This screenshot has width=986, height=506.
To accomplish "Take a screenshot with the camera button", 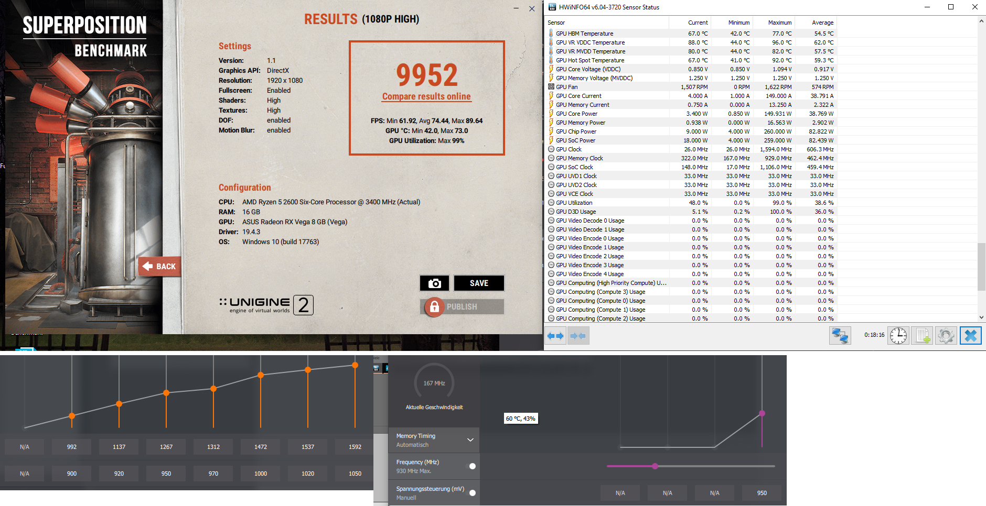I will point(434,283).
